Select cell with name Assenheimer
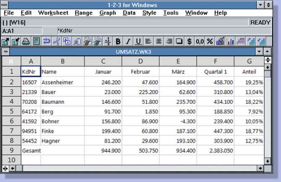The width and height of the screenshot is (281, 182). (x=62, y=82)
